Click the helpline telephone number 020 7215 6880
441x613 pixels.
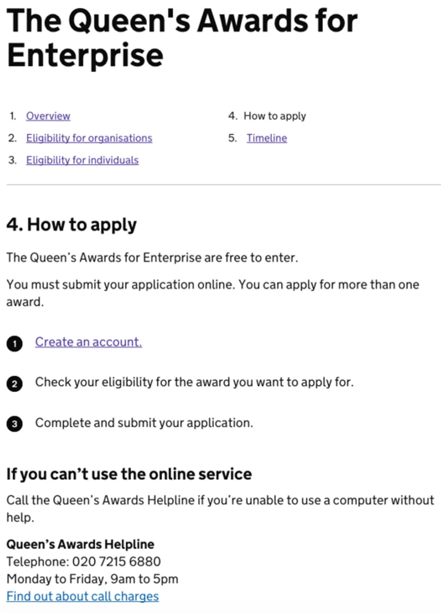tap(116, 561)
